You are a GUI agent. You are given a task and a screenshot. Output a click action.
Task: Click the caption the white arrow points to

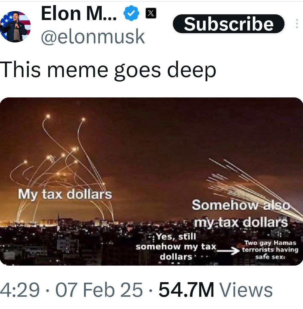pyautogui.click(x=270, y=250)
